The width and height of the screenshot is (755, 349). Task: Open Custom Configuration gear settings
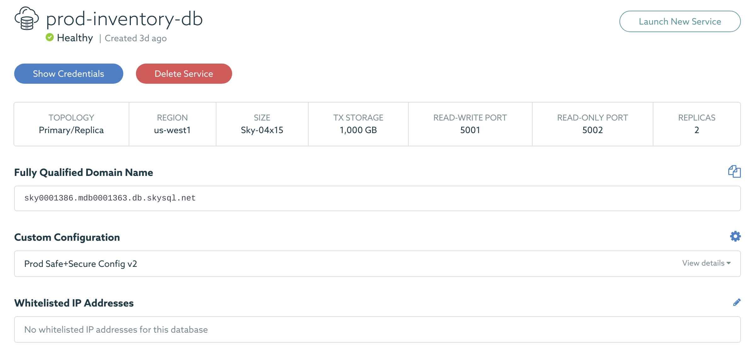(735, 236)
